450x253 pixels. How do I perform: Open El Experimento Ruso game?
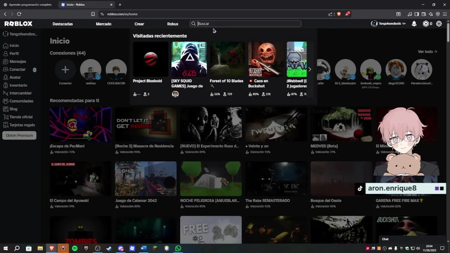[x=211, y=124]
